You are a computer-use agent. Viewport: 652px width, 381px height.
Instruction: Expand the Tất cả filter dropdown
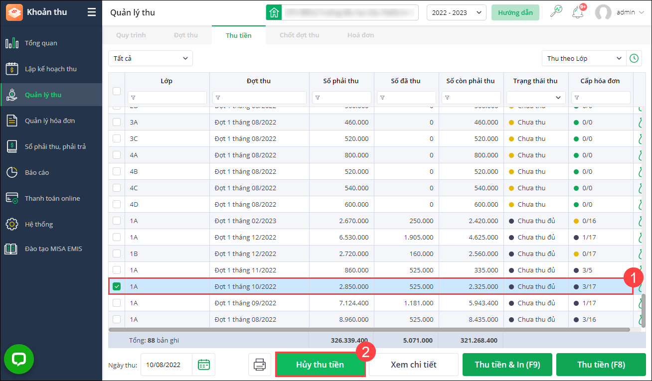151,58
